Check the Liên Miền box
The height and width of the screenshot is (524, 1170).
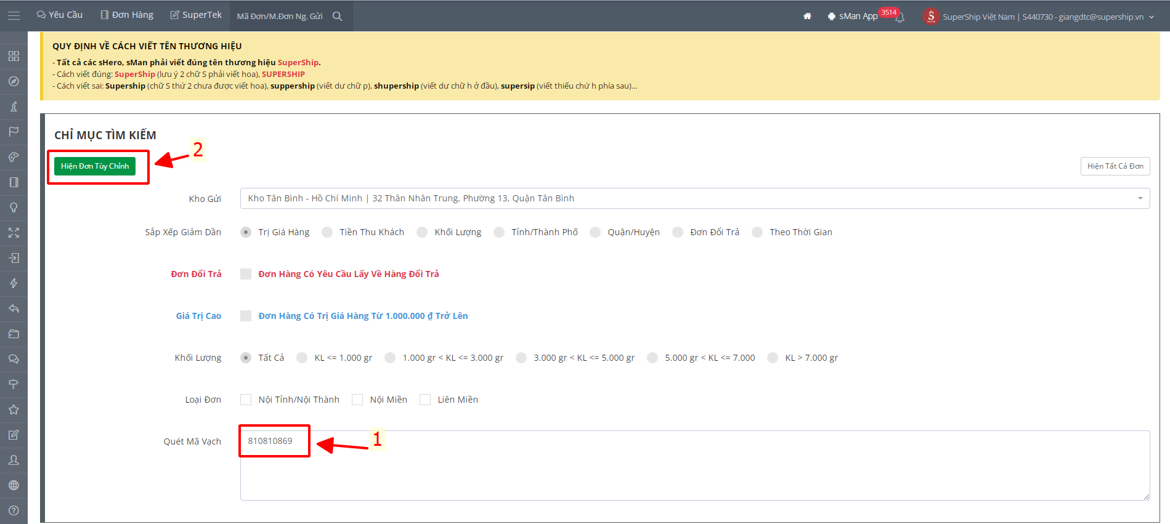click(425, 400)
